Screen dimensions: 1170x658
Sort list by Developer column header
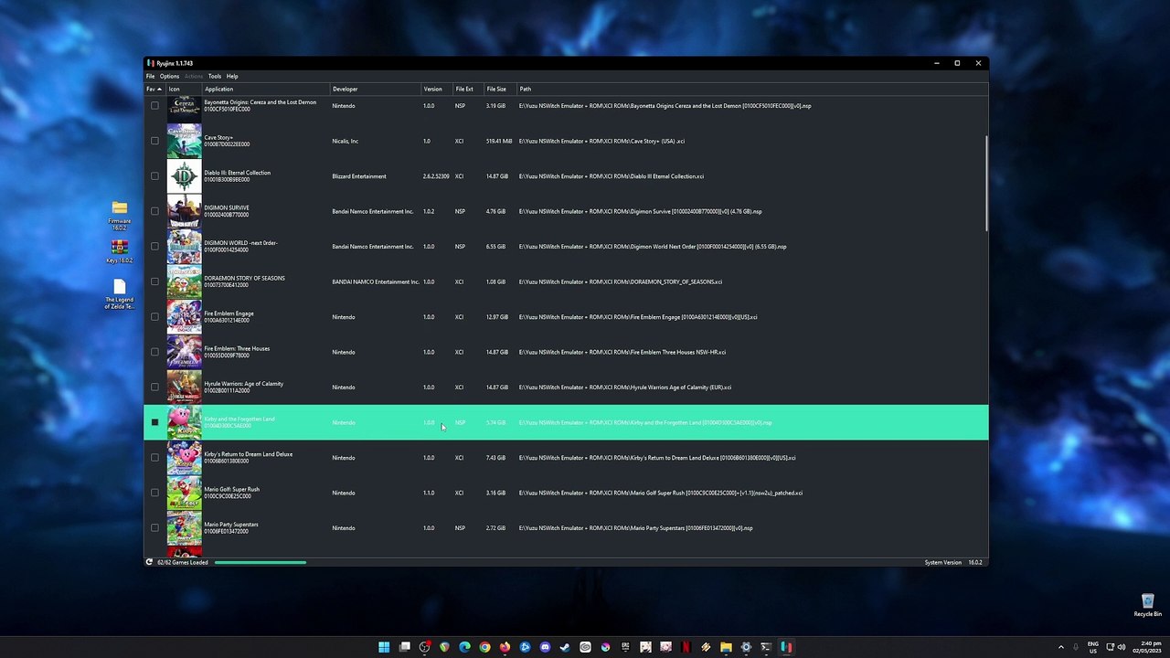345,89
